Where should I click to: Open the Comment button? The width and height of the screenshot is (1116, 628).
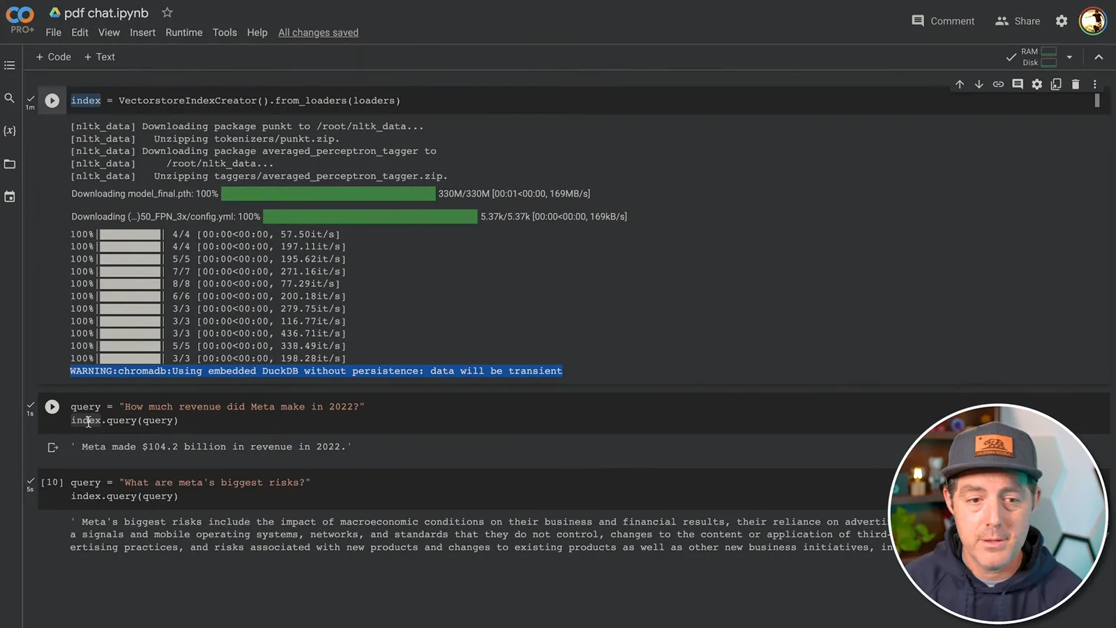pos(943,21)
